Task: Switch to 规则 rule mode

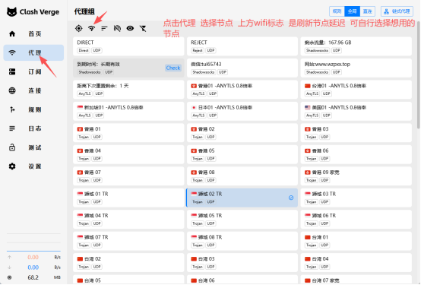Action: pos(337,11)
